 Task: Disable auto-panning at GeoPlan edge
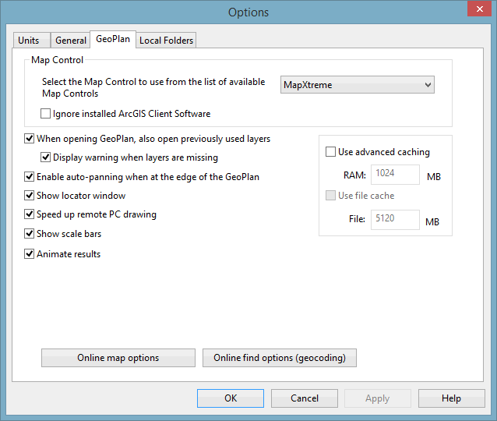tap(30, 177)
